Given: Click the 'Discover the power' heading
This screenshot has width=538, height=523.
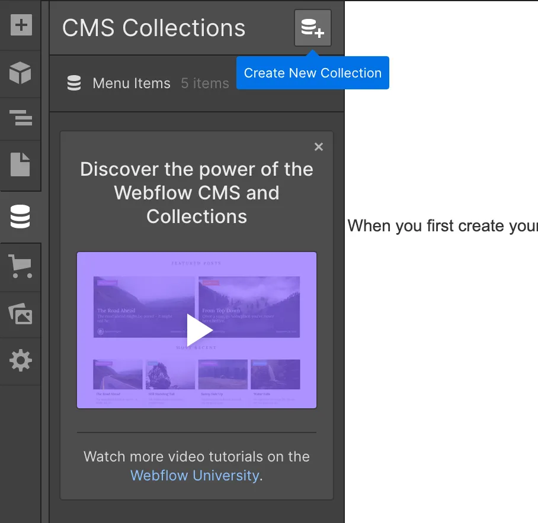Looking at the screenshot, I should click(x=197, y=193).
